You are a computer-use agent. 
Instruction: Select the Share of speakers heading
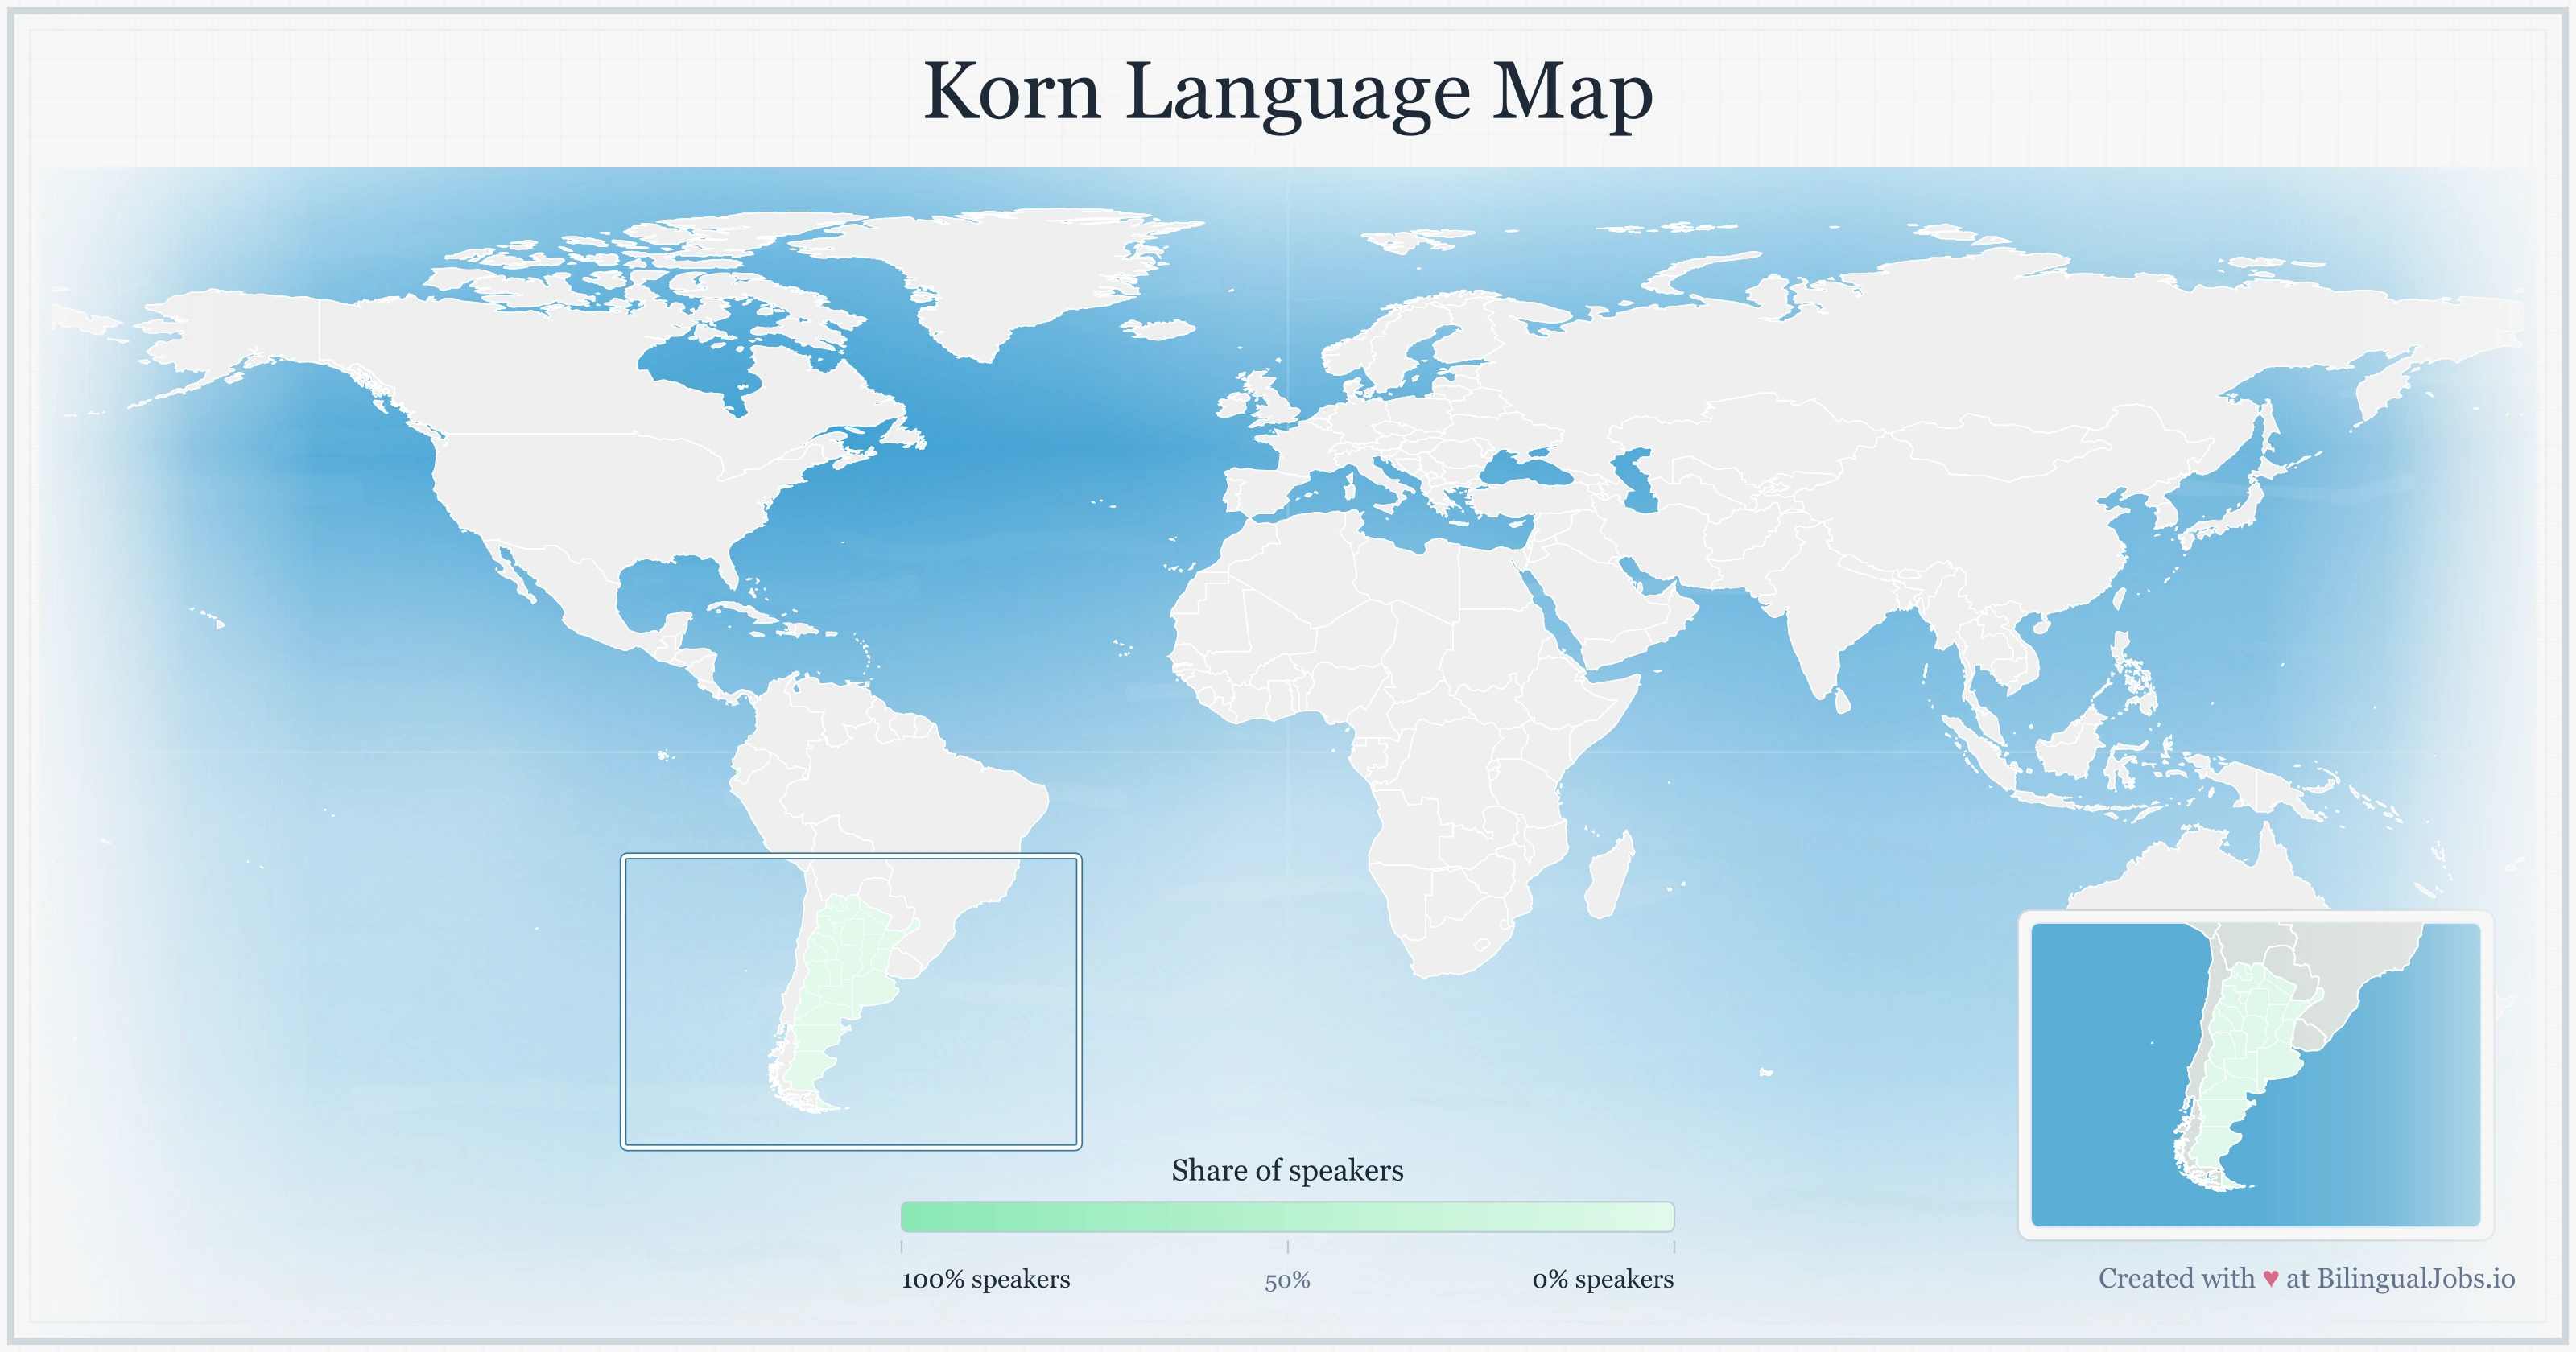1288,1170
